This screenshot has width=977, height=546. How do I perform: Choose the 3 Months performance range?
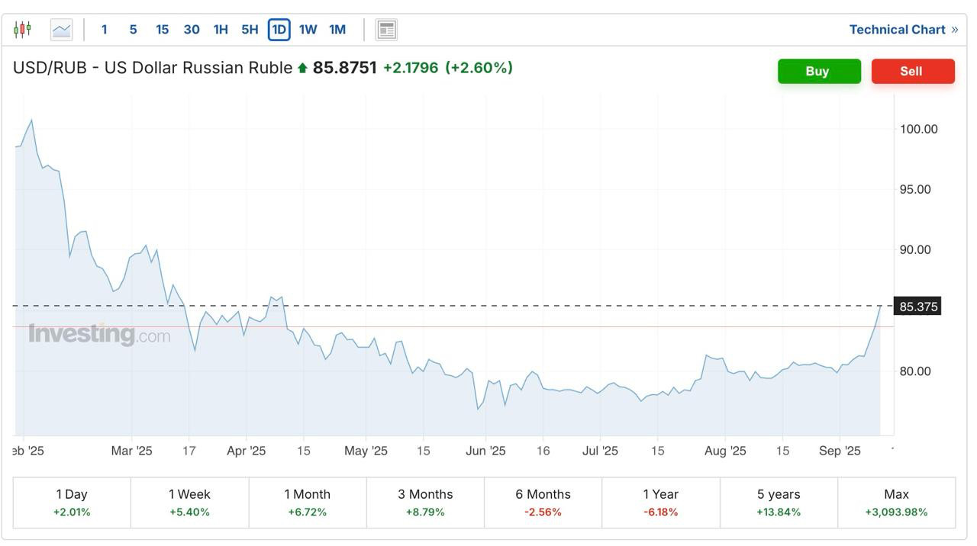425,503
